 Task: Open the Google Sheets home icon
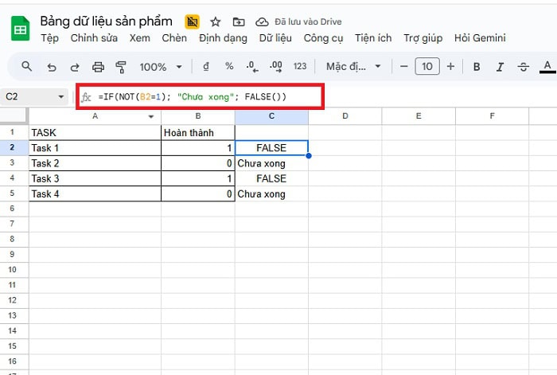coord(20,29)
